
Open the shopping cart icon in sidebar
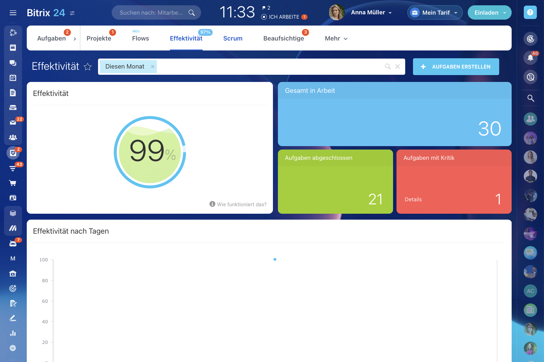click(13, 183)
